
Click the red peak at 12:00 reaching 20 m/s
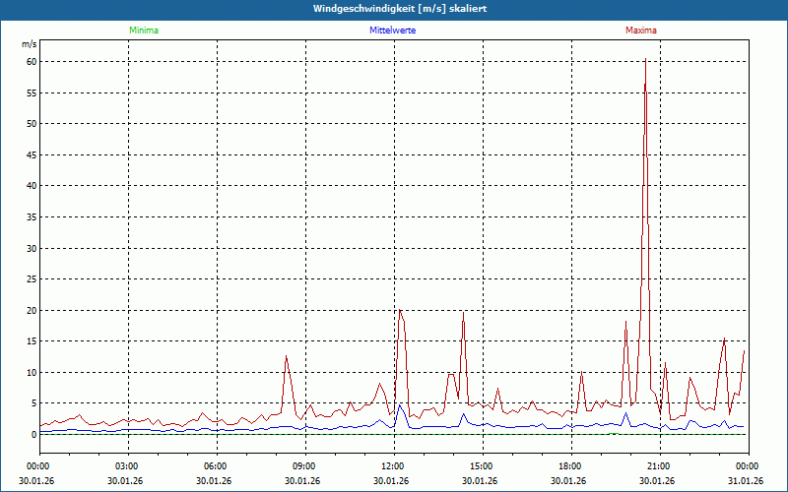click(400, 311)
